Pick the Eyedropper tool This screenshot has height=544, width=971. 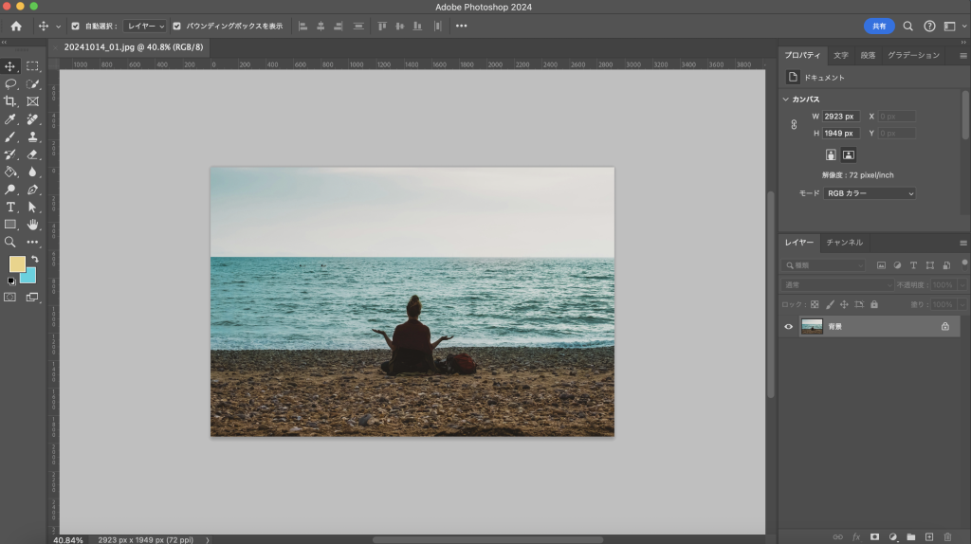10,119
